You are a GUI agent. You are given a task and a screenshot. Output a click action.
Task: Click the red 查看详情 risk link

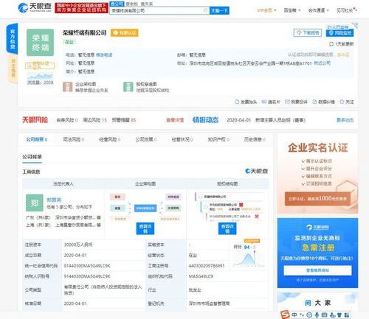[175, 120]
